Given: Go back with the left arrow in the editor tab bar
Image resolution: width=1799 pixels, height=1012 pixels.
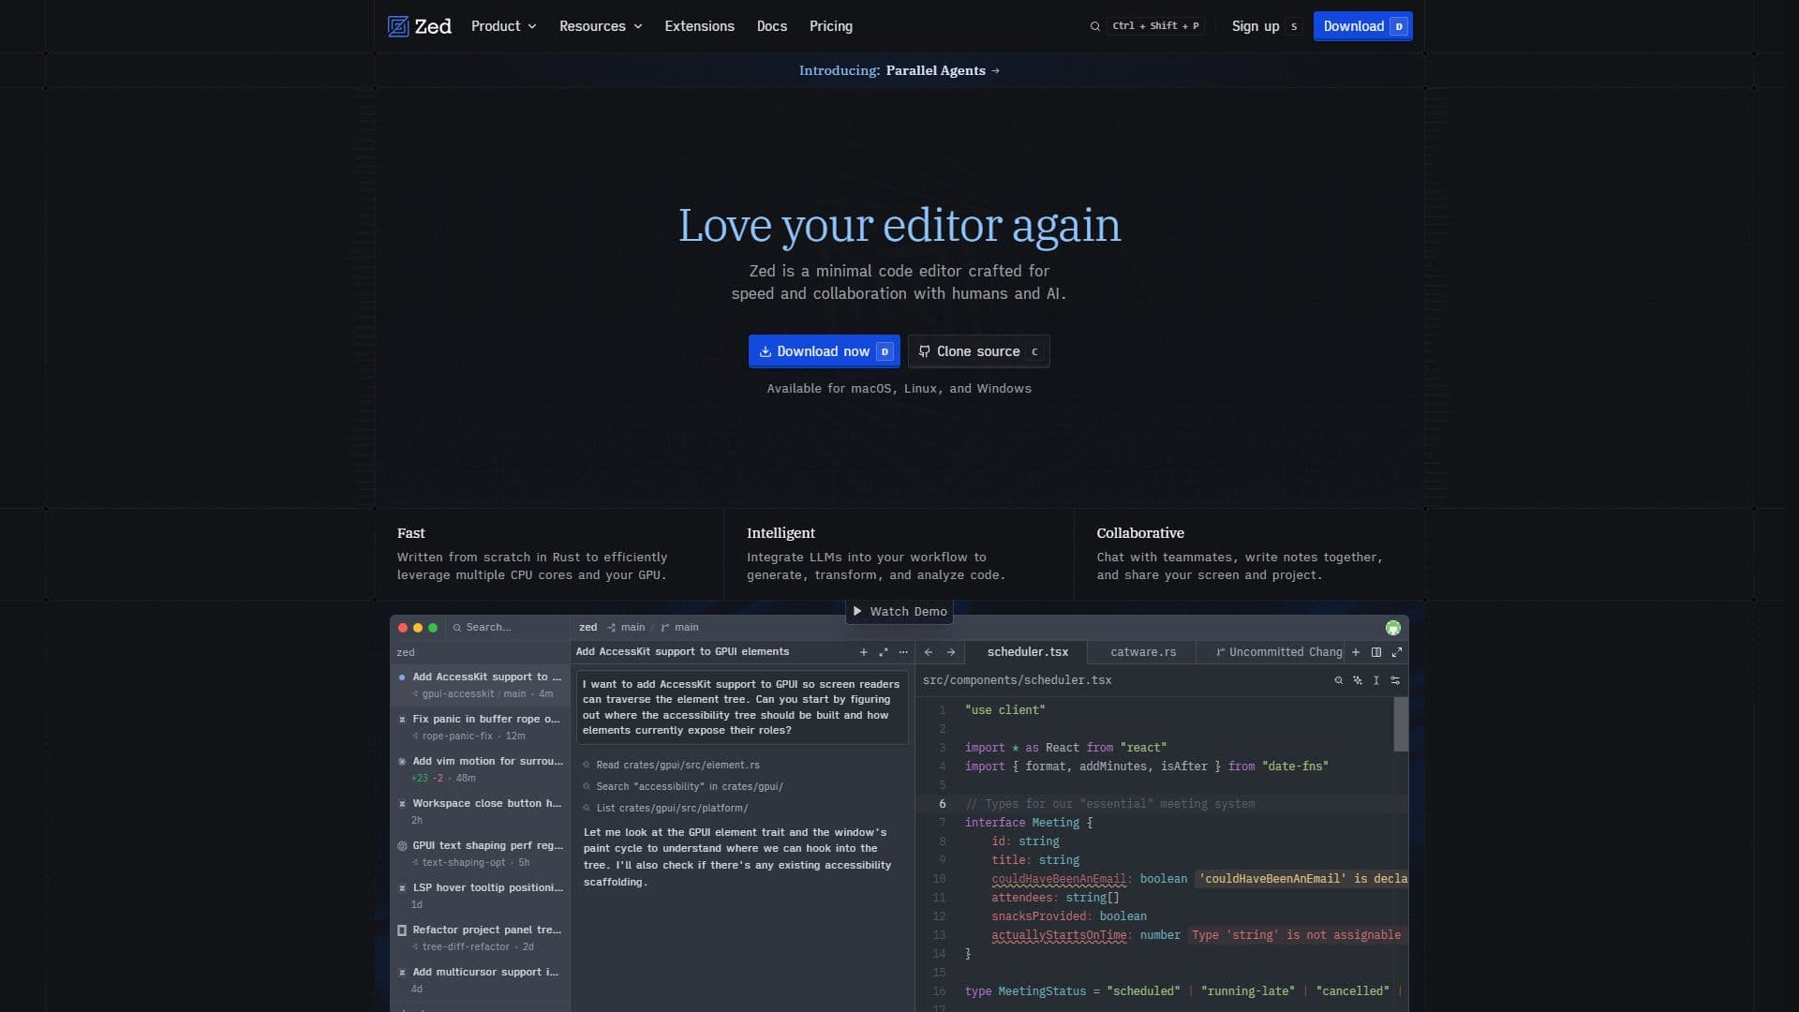Looking at the screenshot, I should 929,652.
